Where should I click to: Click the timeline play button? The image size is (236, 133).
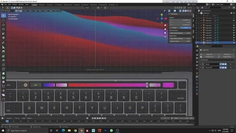100,118
